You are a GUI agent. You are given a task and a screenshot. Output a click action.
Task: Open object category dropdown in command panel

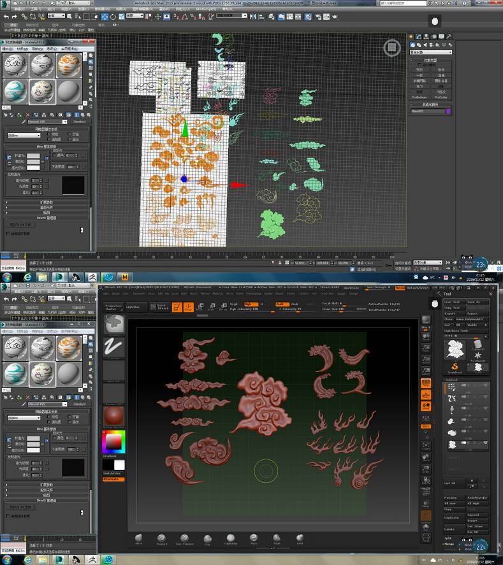[431, 52]
